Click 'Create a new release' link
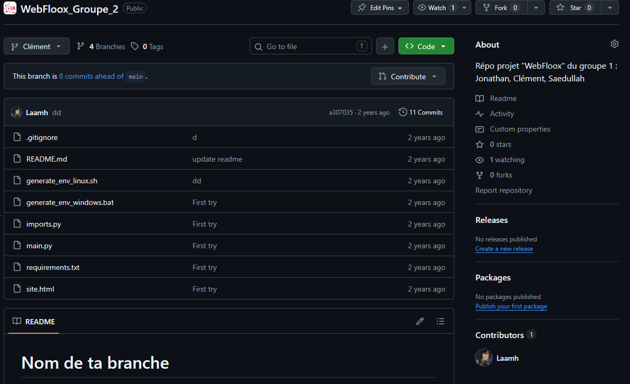630x384 pixels. [504, 249]
